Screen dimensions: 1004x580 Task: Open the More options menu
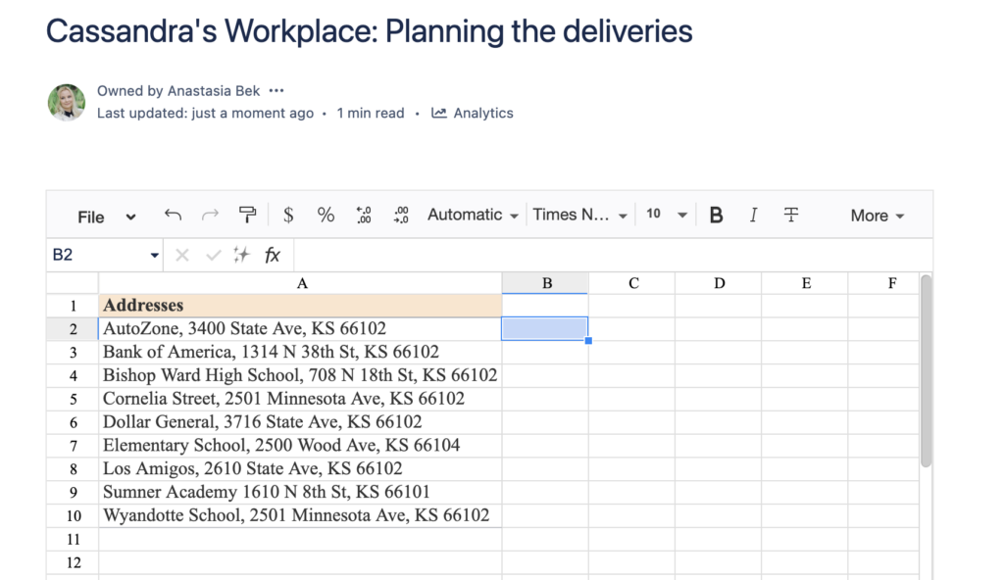[875, 215]
